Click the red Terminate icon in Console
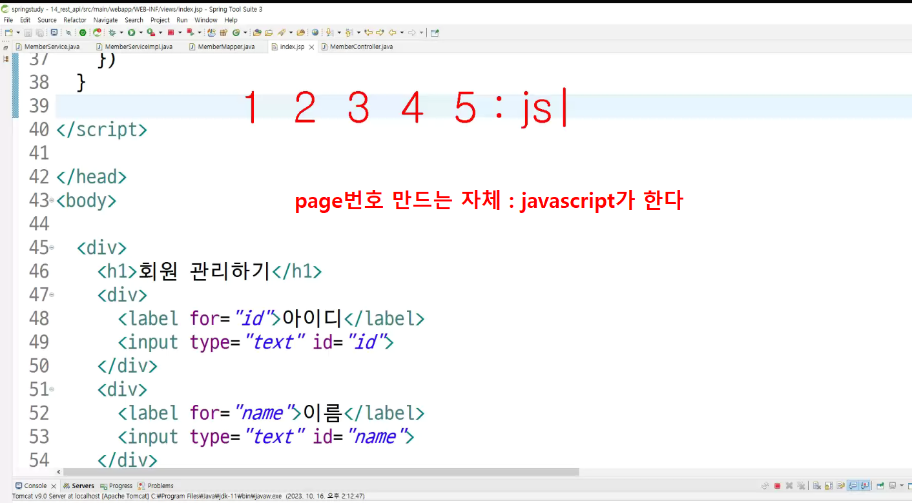Screen dimensions: 912x503 tap(778, 486)
